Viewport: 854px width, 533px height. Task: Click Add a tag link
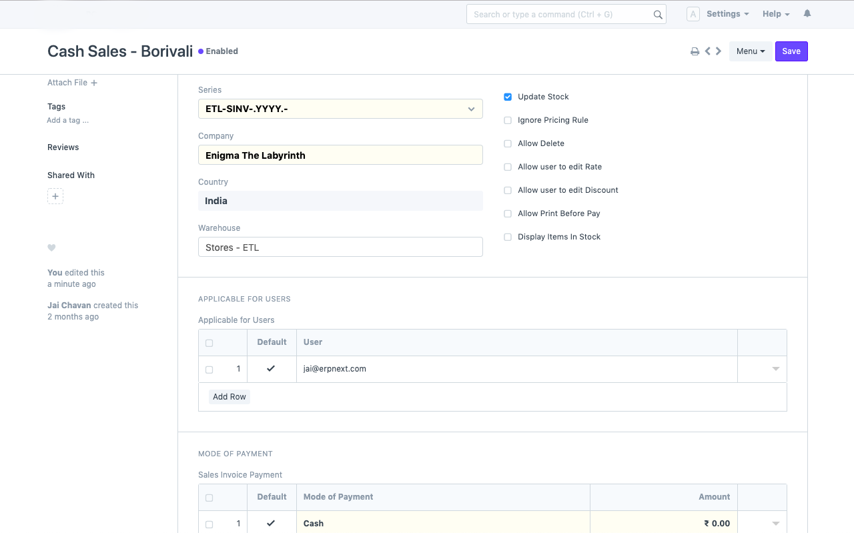click(67, 121)
